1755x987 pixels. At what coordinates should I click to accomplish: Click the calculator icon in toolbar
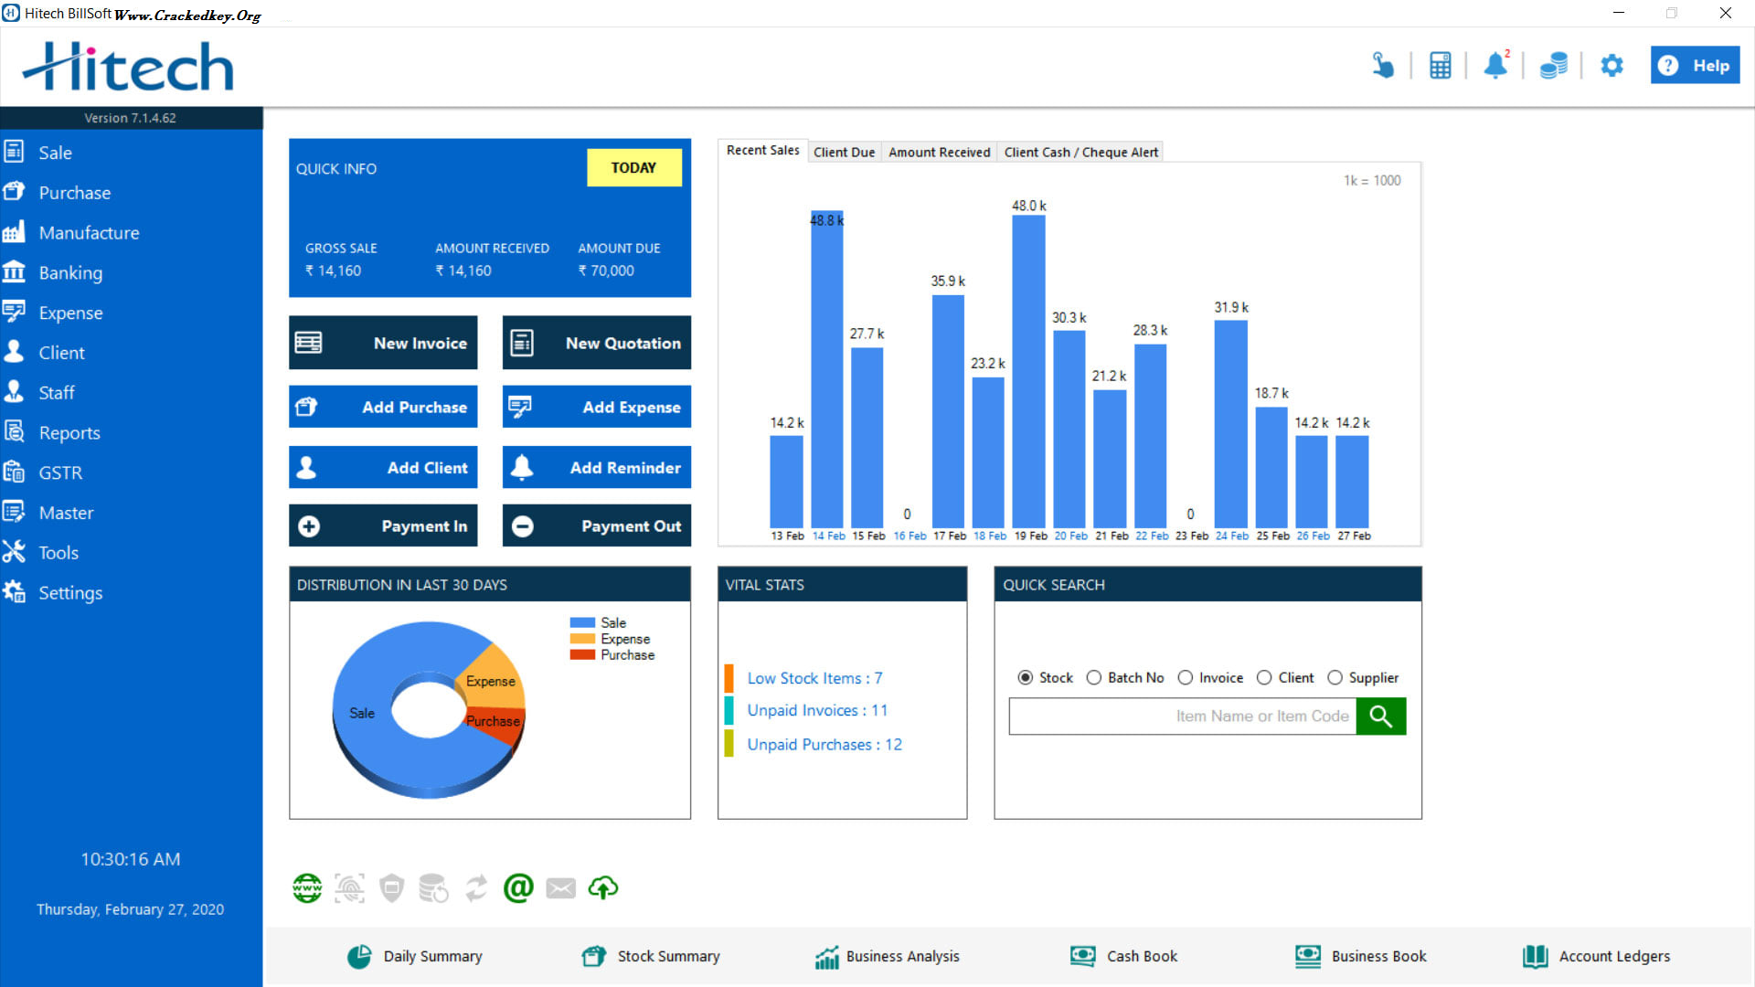(x=1442, y=65)
